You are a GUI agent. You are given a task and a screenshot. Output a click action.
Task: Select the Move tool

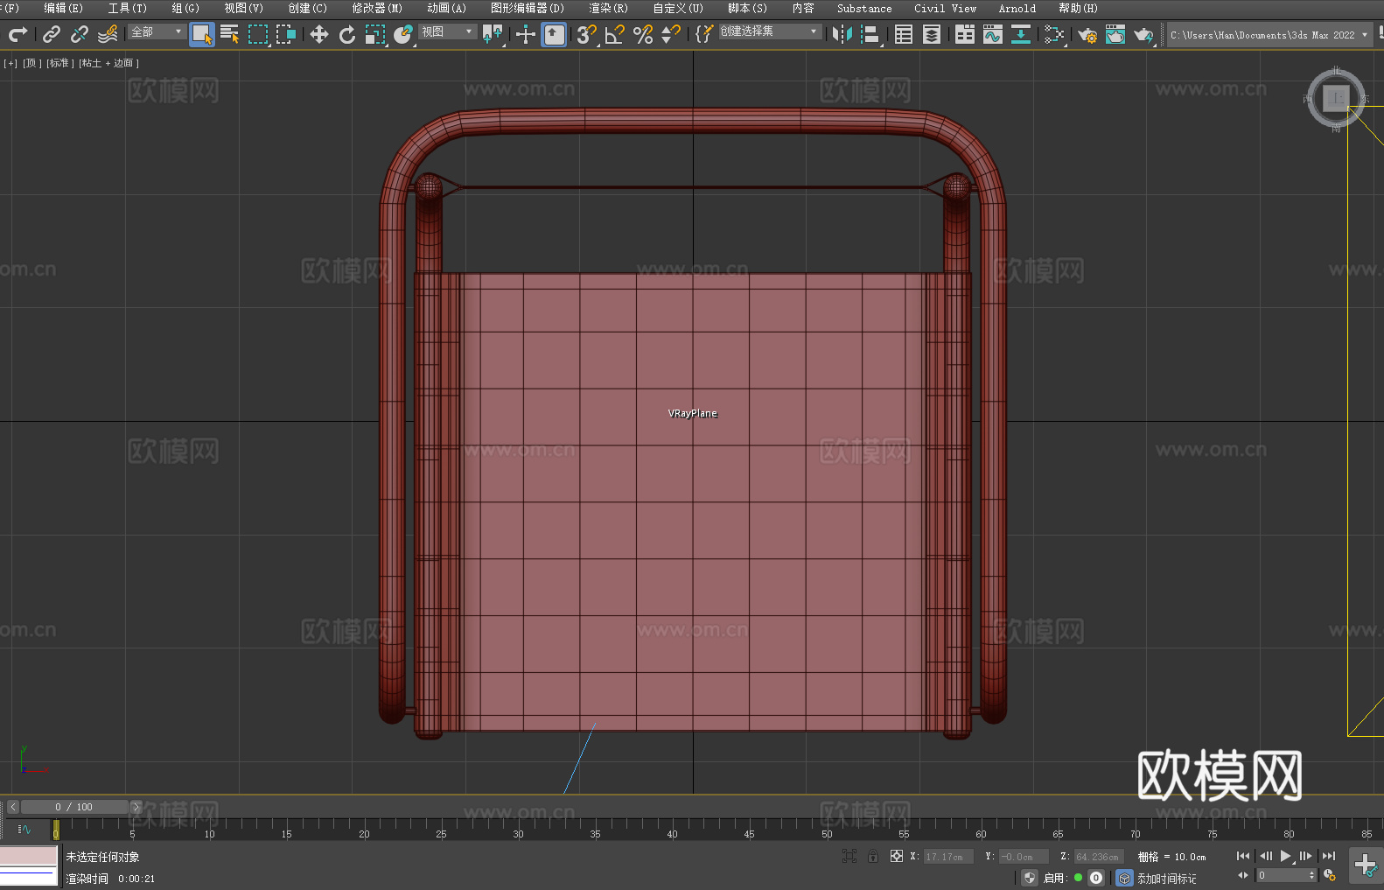coord(319,34)
